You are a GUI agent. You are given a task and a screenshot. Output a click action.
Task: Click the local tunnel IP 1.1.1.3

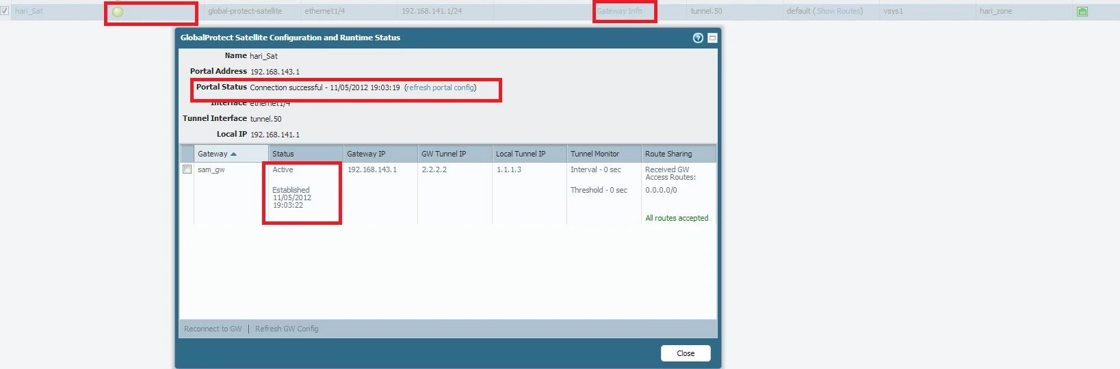pyautogui.click(x=509, y=169)
